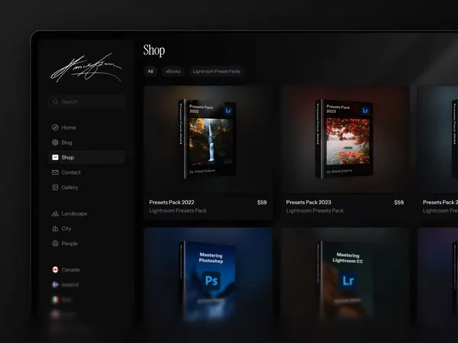Click the Canada flag icon

55,270
